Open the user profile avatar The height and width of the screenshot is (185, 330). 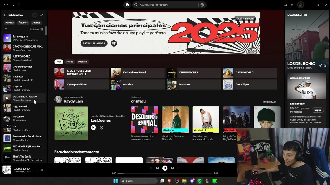click(x=301, y=5)
